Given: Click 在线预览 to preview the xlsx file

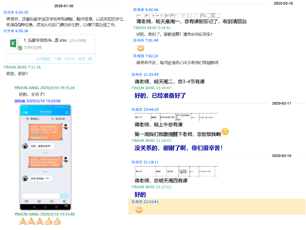Looking at the screenshot, I should (x=43, y=59).
